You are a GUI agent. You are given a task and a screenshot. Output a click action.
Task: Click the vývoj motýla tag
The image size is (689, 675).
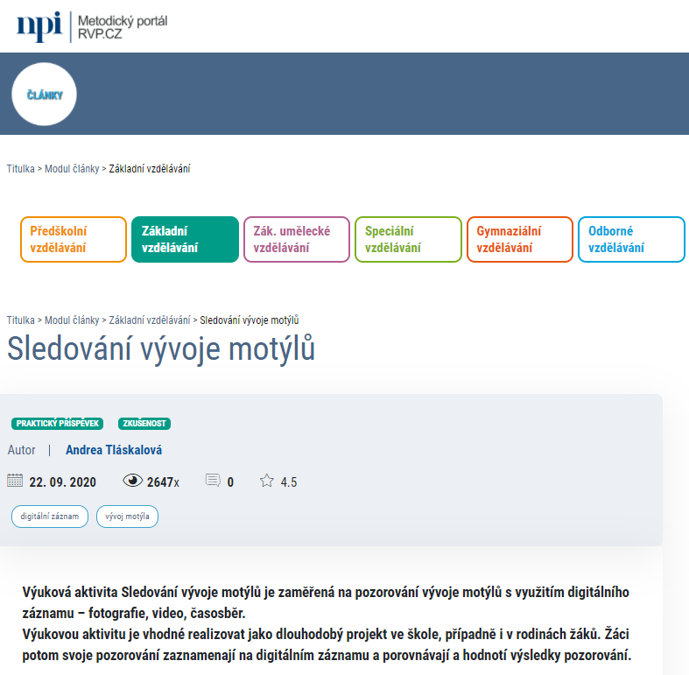pos(127,517)
